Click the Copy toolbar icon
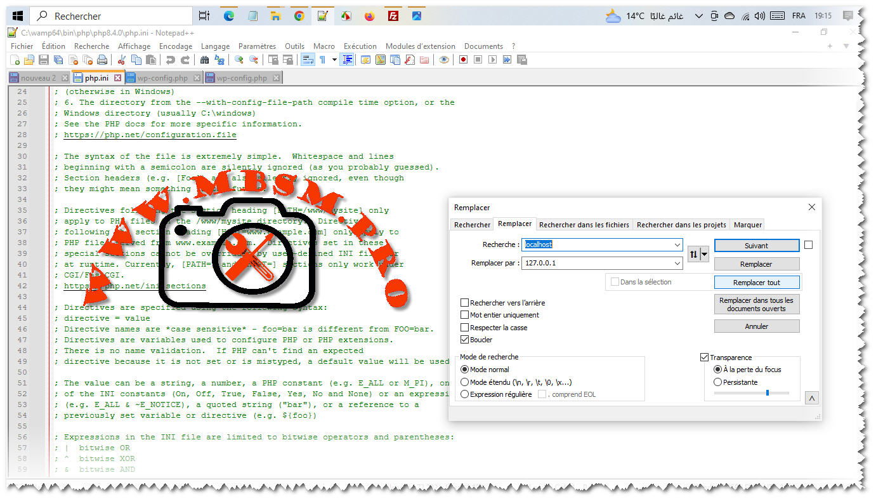 136,60
